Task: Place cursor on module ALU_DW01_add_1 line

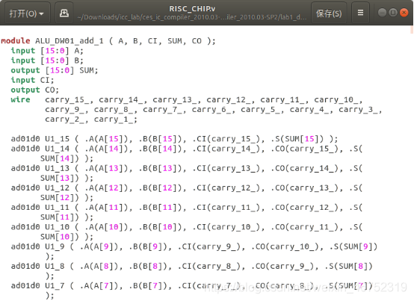Action: (x=108, y=41)
